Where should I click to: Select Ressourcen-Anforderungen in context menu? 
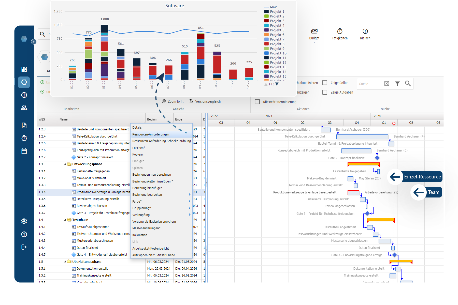151,134
